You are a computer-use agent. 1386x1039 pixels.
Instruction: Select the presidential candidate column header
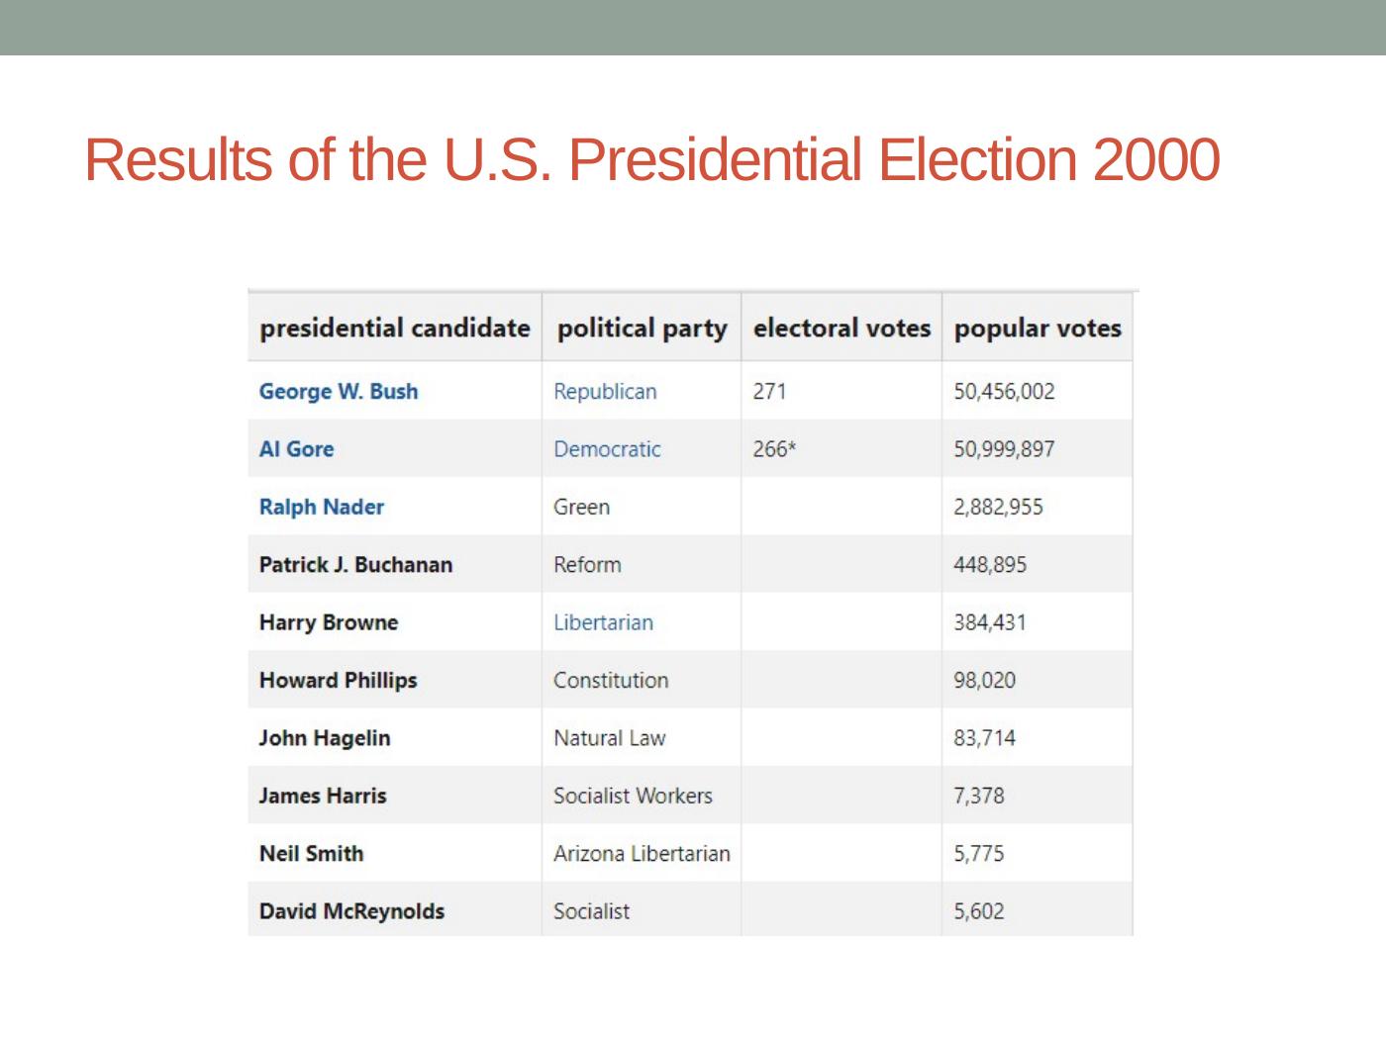click(394, 329)
